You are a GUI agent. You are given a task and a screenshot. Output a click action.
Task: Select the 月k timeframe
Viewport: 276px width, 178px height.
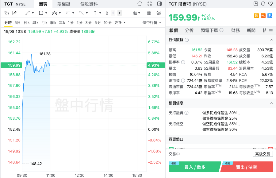(44, 23)
